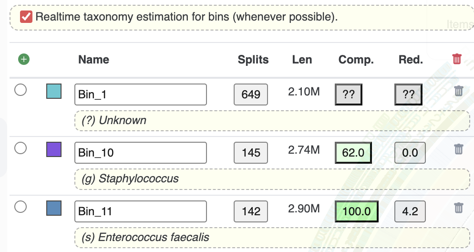
Task: Click the Enterococcus faecalis taxonomy label
Action: (x=154, y=237)
